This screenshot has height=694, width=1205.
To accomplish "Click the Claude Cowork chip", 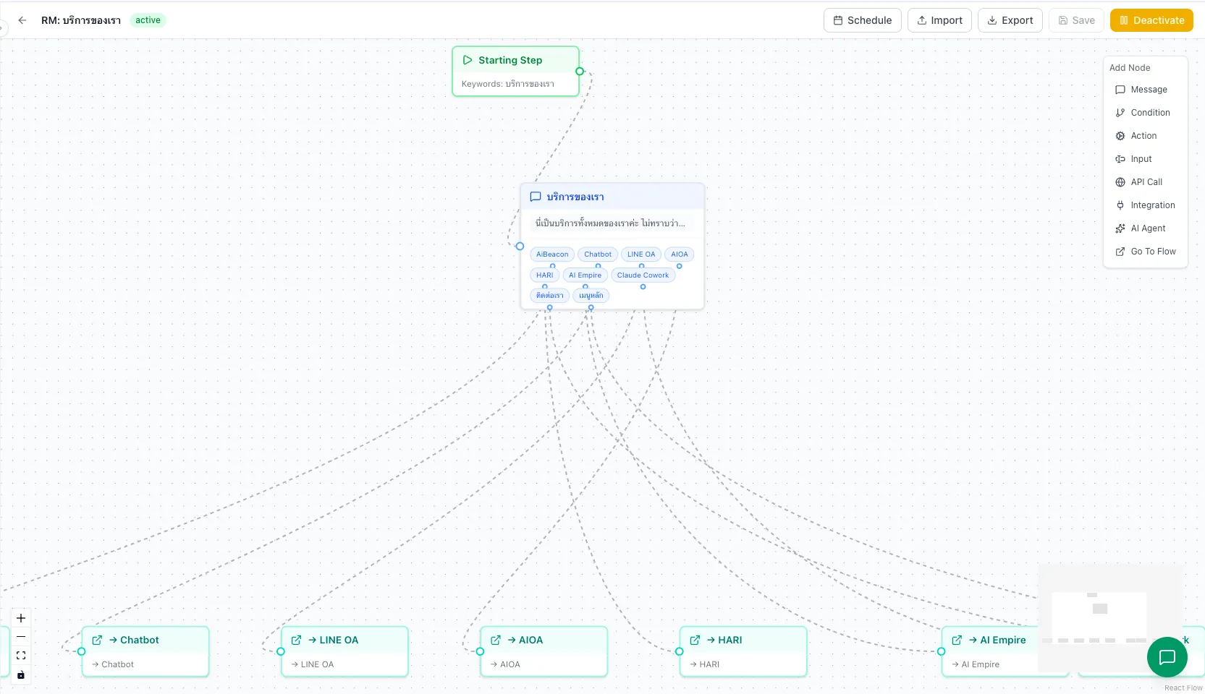I will [643, 275].
